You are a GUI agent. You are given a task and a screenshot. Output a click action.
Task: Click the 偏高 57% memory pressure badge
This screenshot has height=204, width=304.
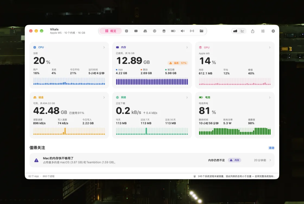click(178, 63)
